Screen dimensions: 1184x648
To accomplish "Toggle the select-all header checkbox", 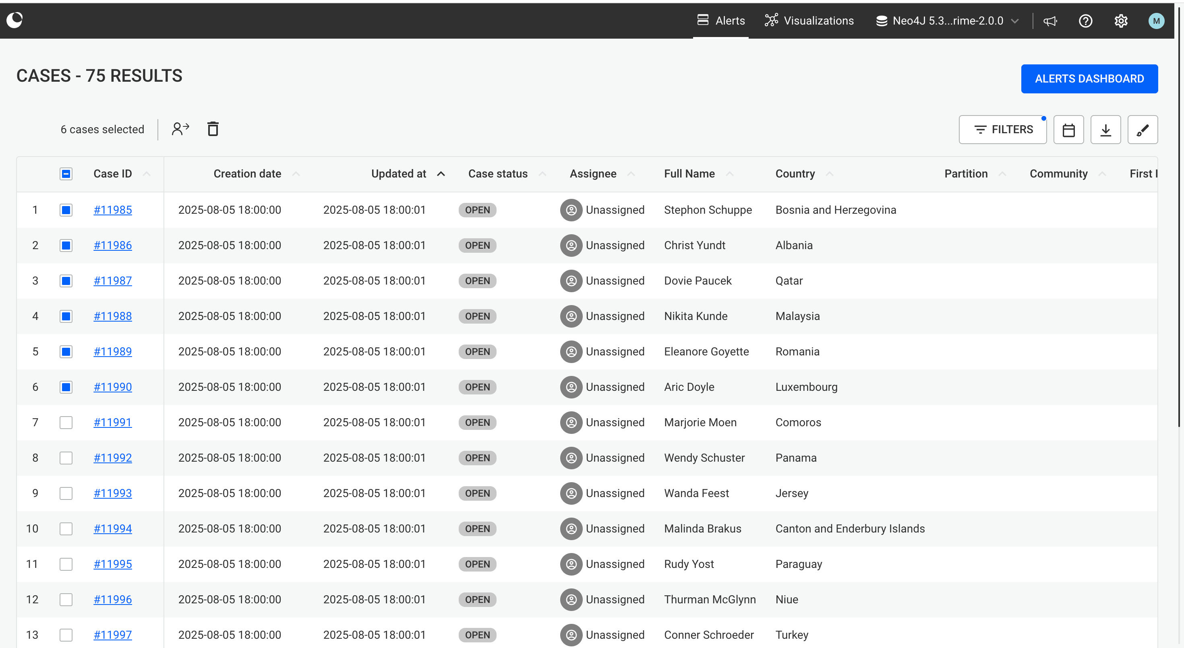I will click(x=66, y=174).
